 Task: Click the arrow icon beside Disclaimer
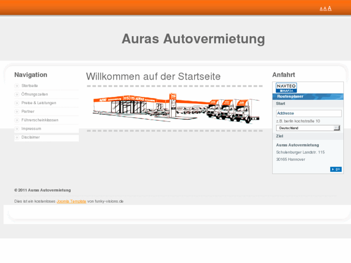pos(17,137)
